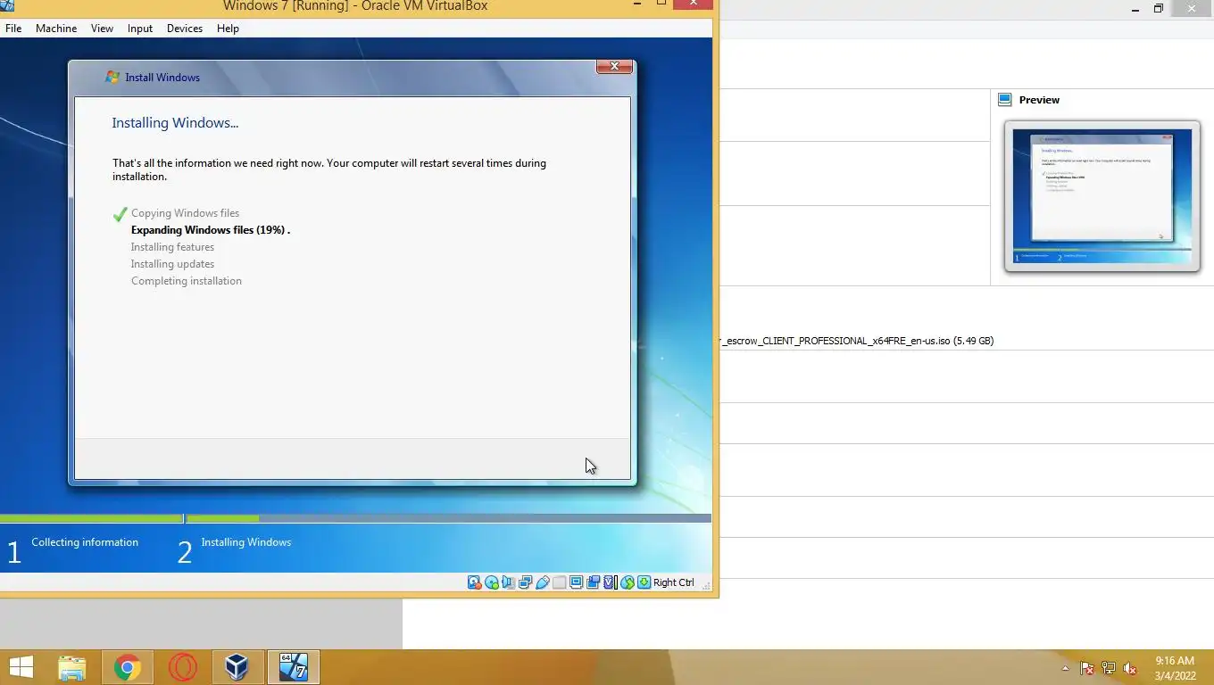Click the Windows 7 VM taskbar icon
Image resolution: width=1214 pixels, height=685 pixels.
293,667
